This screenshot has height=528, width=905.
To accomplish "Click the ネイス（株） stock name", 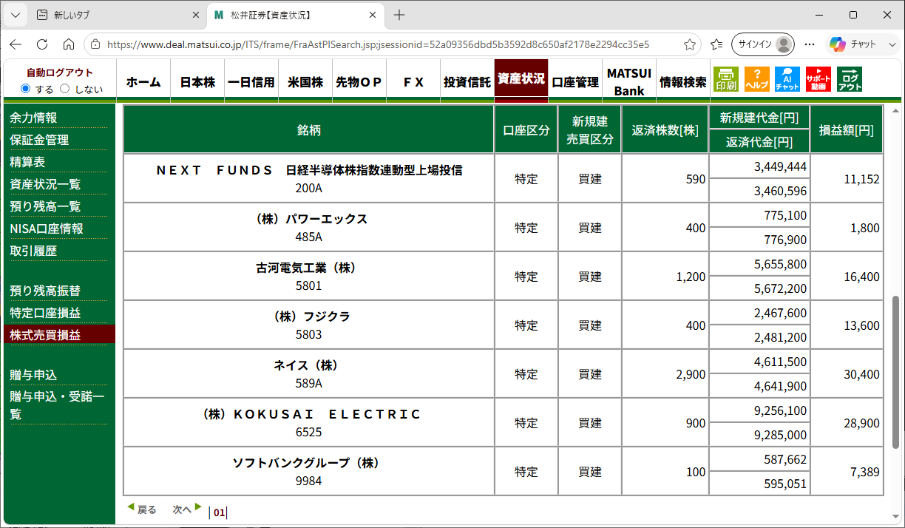I will [308, 365].
